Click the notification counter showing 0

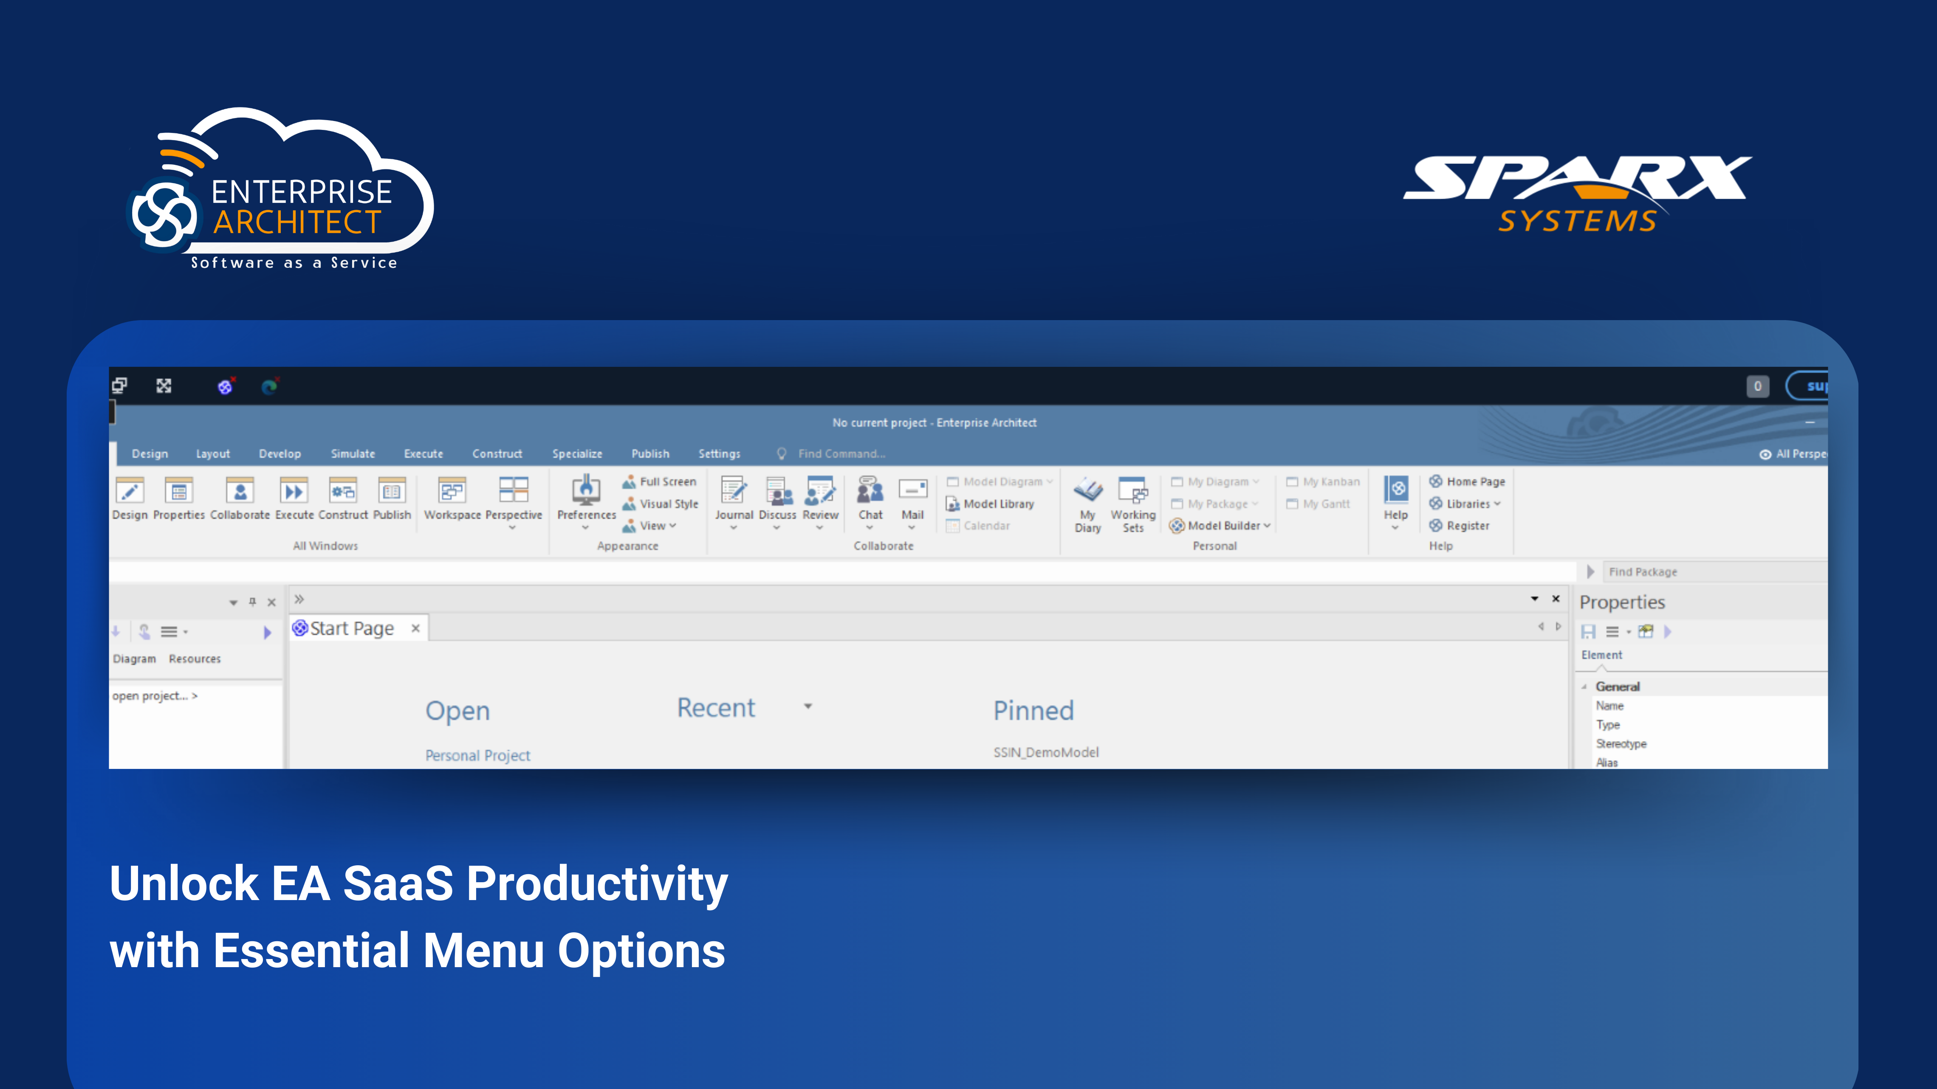pyautogui.click(x=1757, y=386)
